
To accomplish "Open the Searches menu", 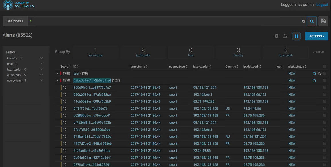I will click(15, 21).
